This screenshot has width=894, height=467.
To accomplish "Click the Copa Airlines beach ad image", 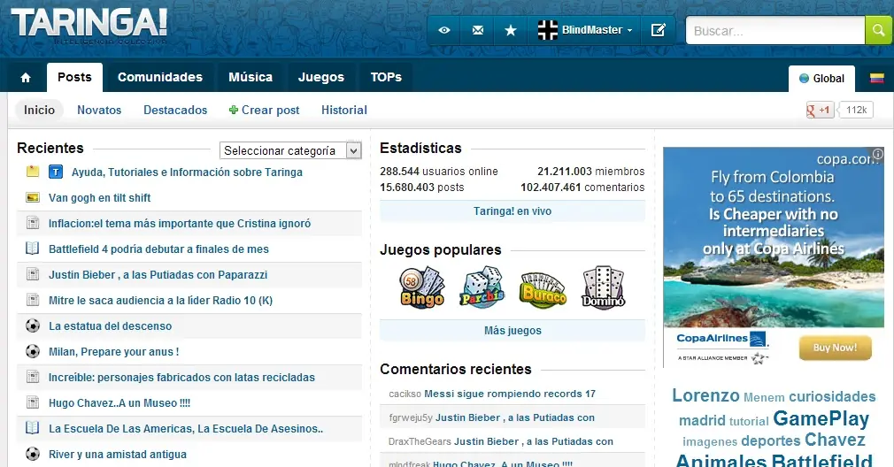I will pos(773,236).
